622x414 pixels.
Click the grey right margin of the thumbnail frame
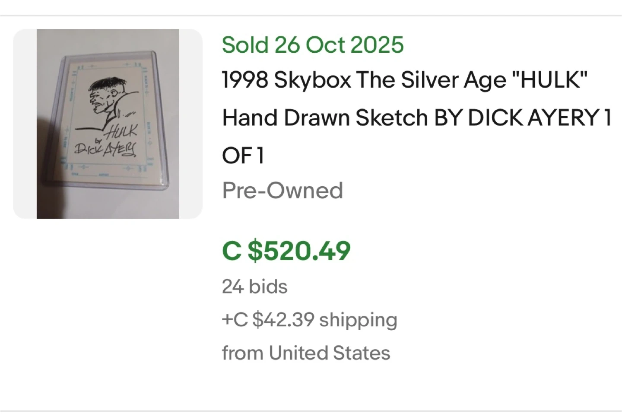[x=190, y=124]
